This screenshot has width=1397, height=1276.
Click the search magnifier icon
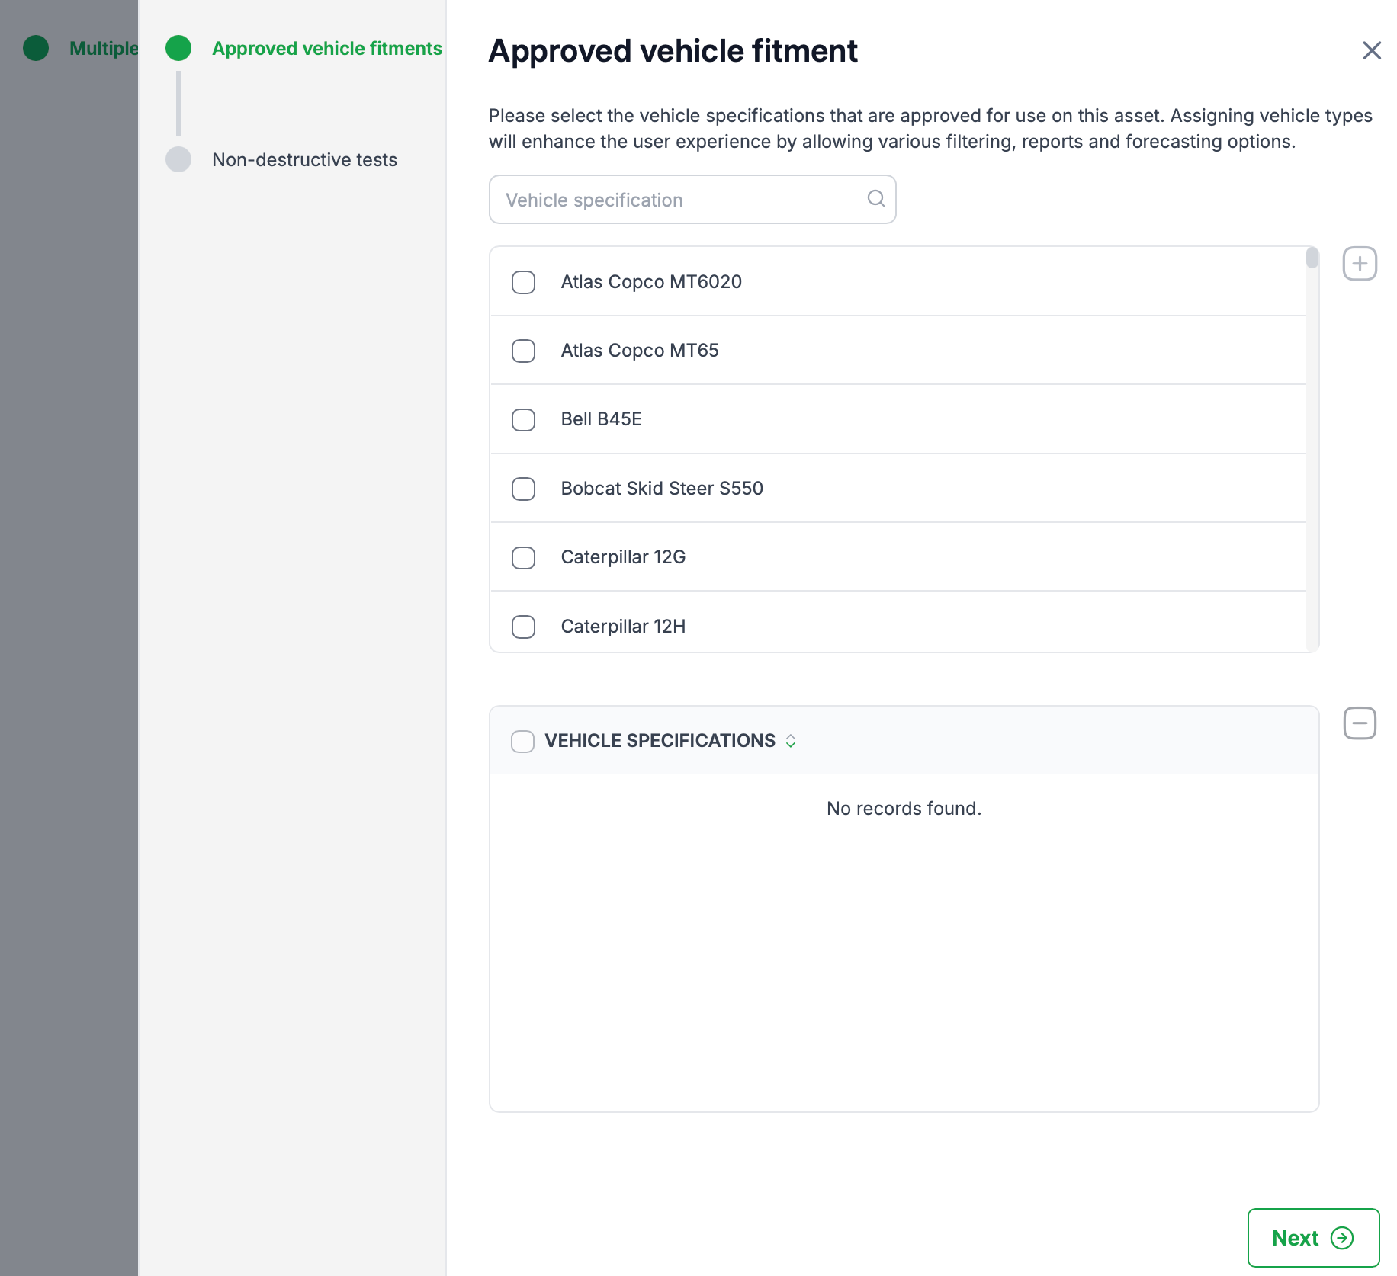(x=876, y=199)
